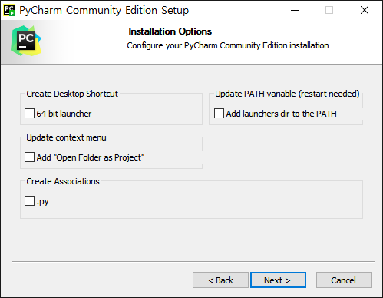383x298 pixels.
Task: Click the PyCharm title bar icon
Action: point(9,10)
